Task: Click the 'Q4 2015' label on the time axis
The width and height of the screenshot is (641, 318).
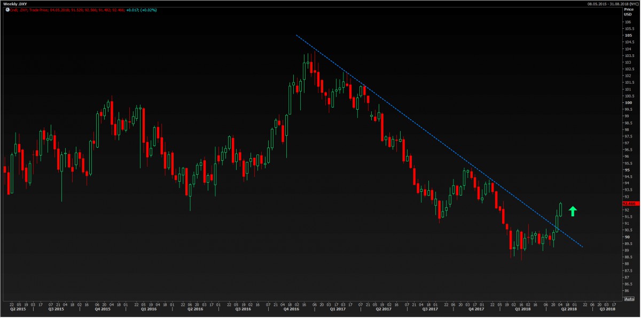Action: click(103, 309)
